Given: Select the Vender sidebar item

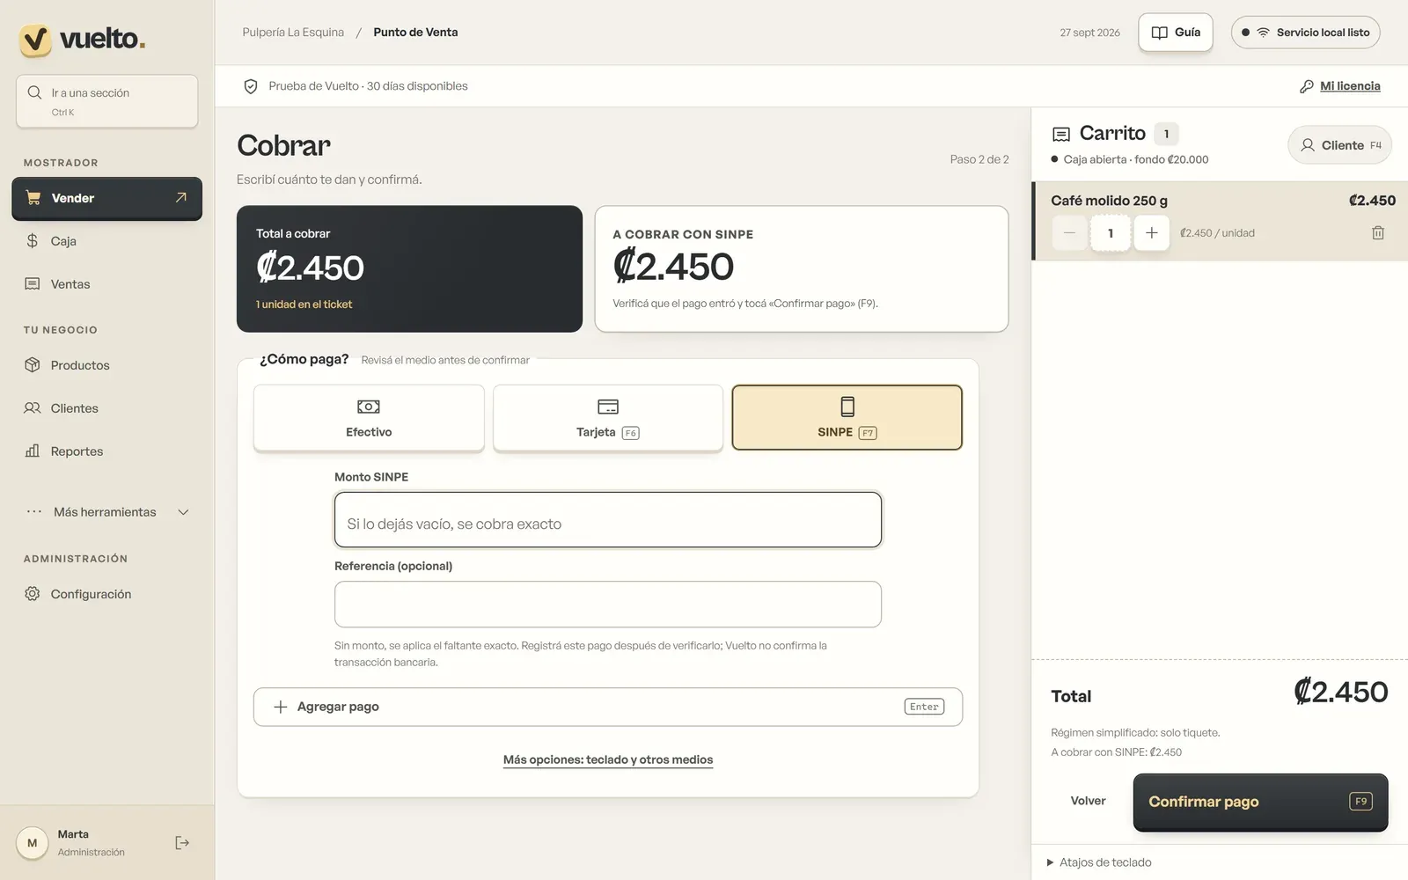Looking at the screenshot, I should click(x=106, y=198).
